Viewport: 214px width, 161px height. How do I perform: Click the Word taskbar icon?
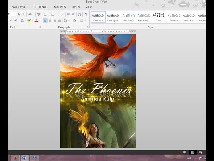25,158
